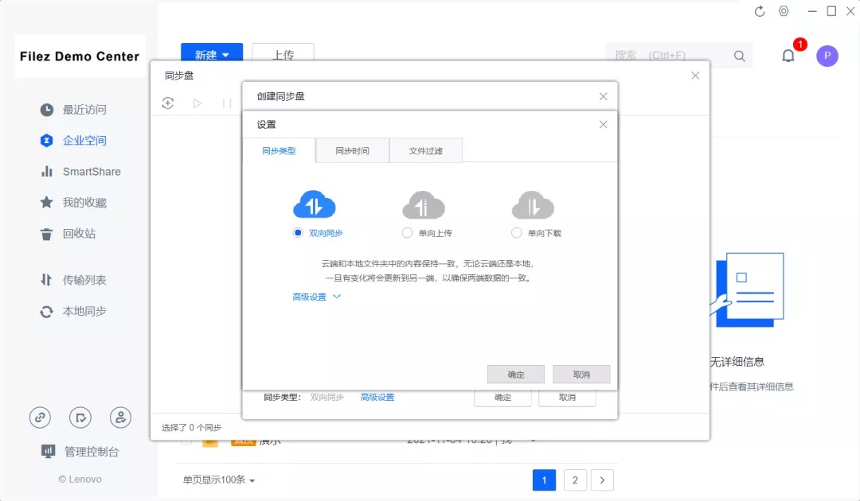Viewport: 860px width, 501px height.
Task: Click 确定 in the 设置 dialog
Action: point(515,375)
